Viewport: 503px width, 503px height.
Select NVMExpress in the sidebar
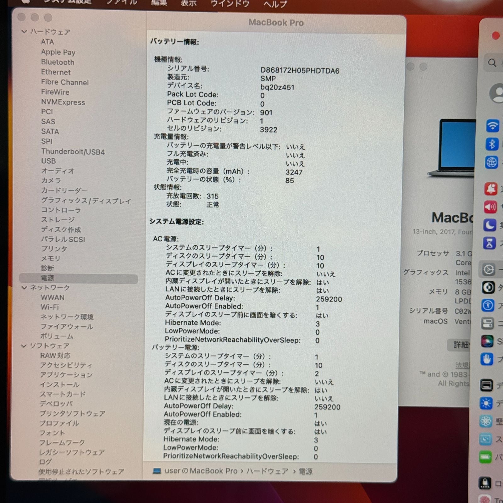click(x=63, y=102)
